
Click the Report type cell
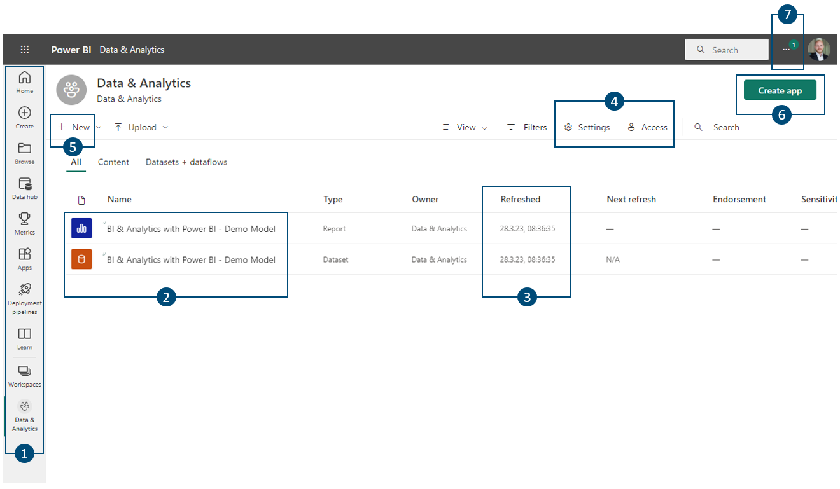tap(333, 229)
